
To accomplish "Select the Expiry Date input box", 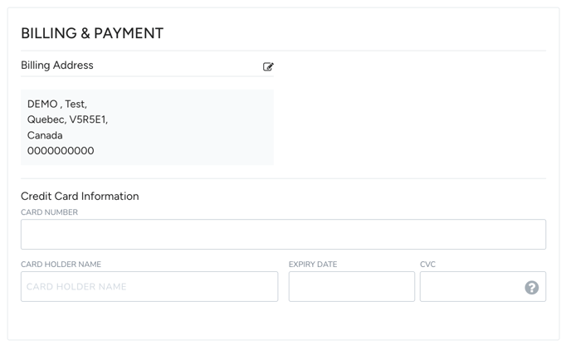I will (x=351, y=287).
